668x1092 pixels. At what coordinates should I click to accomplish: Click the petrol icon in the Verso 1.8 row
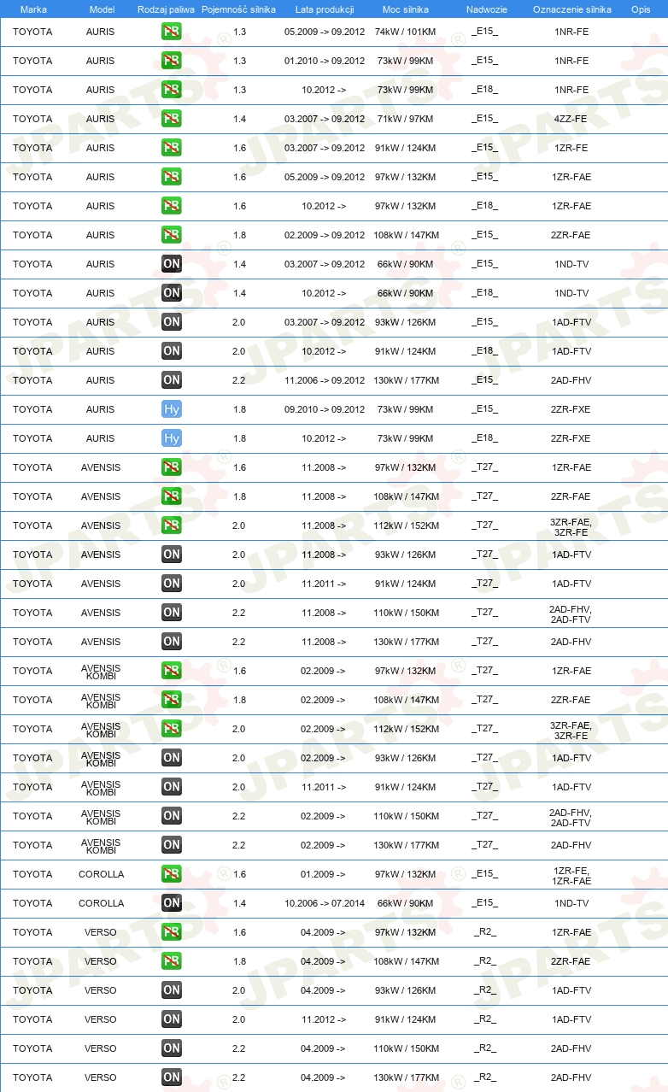172,961
